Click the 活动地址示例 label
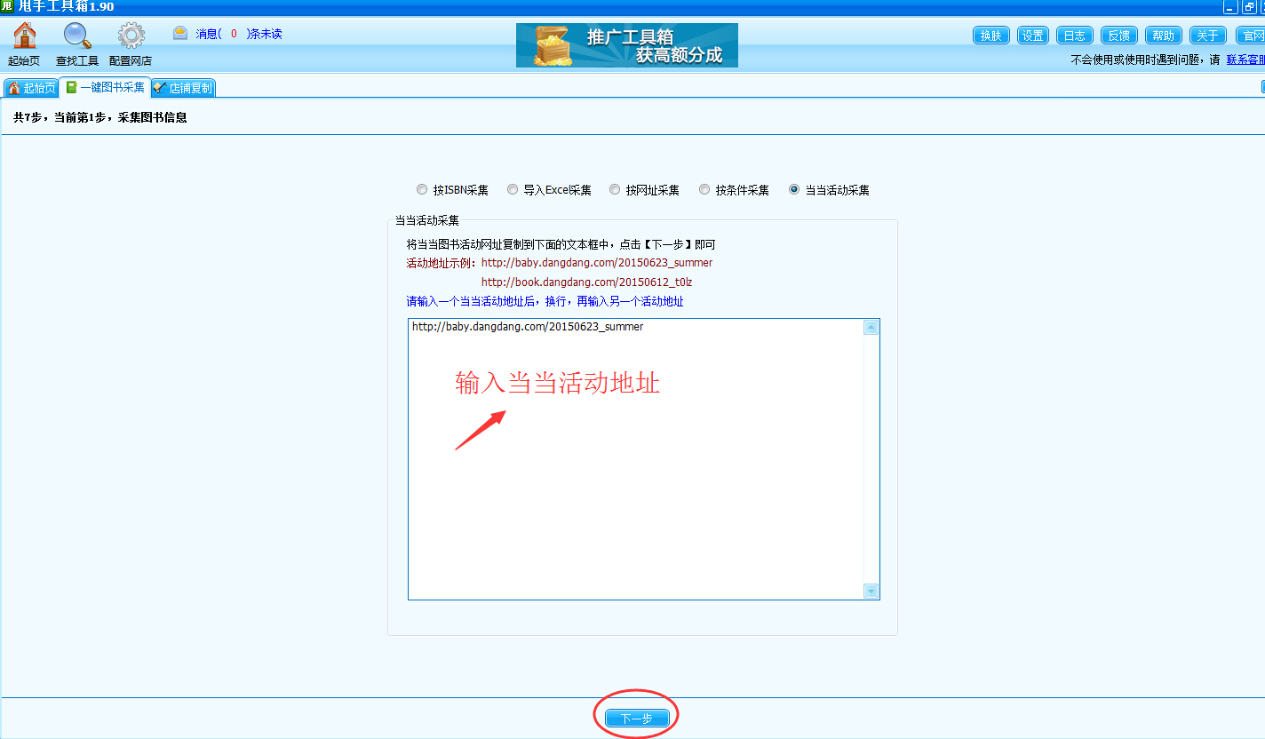 tap(441, 263)
